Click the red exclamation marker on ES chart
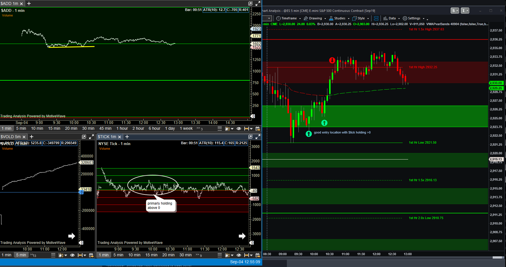 (332, 60)
